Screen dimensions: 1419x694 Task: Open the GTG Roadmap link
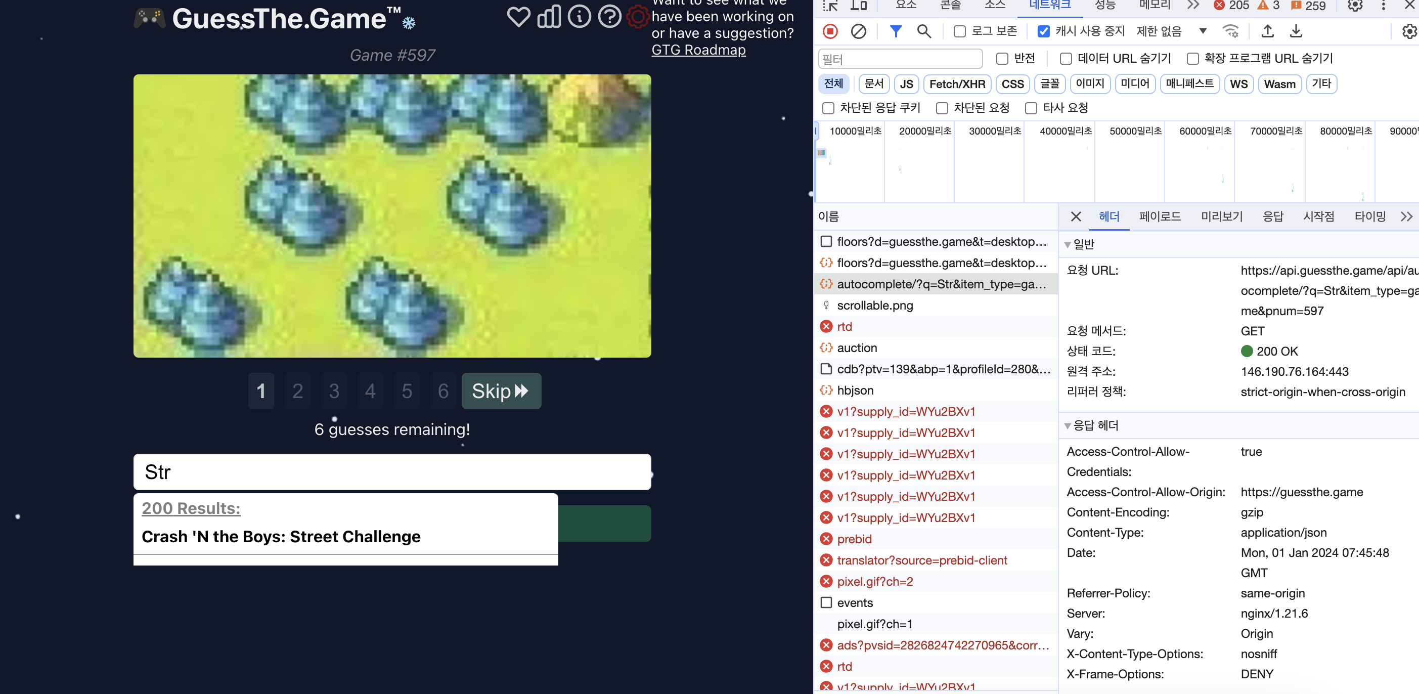(698, 50)
